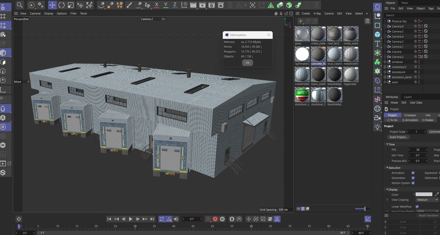Toggle Y axis lock
440x235 pixels.
click(x=166, y=5)
